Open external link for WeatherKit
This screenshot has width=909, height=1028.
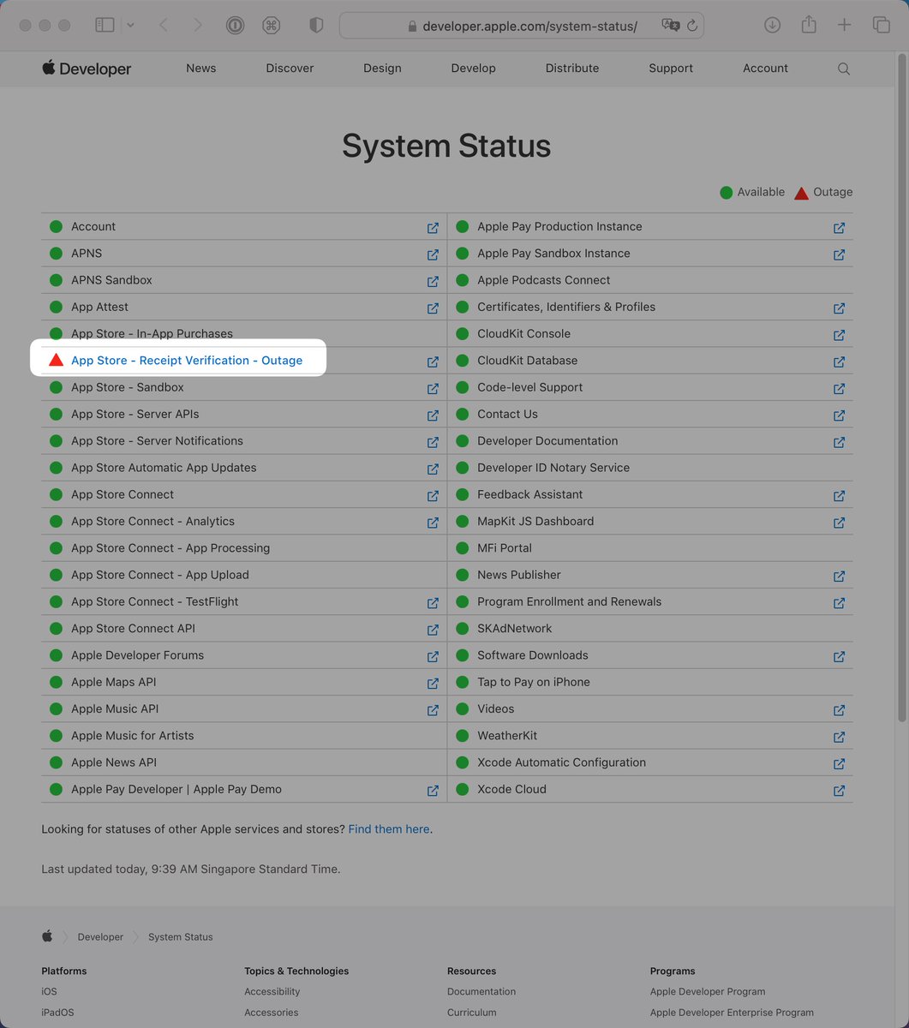[839, 737]
